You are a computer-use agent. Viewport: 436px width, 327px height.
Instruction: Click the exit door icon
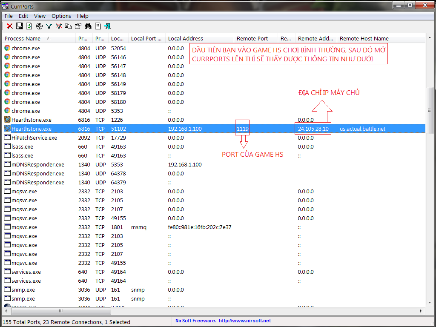click(x=108, y=26)
